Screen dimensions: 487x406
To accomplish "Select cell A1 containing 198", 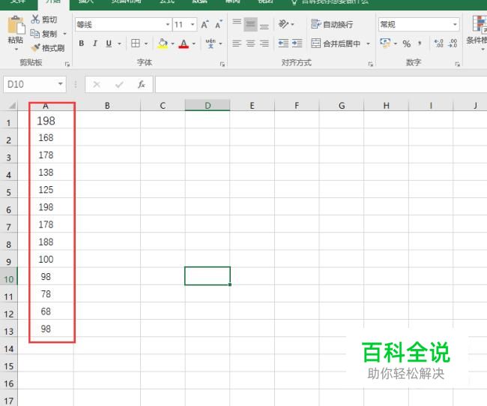I will tap(46, 121).
